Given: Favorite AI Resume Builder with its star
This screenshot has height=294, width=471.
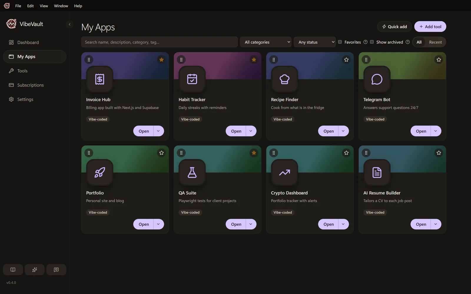Looking at the screenshot, I should click(439, 153).
